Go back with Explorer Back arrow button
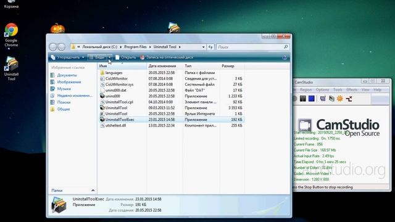Image resolution: width=395 pixels, height=222 pixels. click(53, 47)
